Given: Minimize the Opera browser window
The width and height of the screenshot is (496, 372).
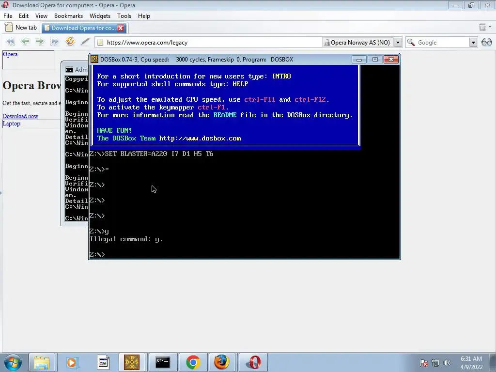Looking at the screenshot, I should 455,5.
